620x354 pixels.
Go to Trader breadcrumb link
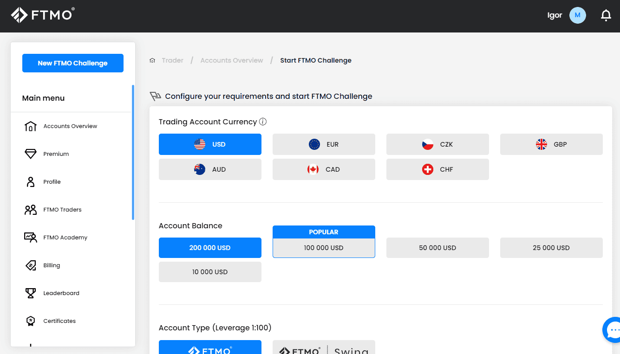click(173, 60)
